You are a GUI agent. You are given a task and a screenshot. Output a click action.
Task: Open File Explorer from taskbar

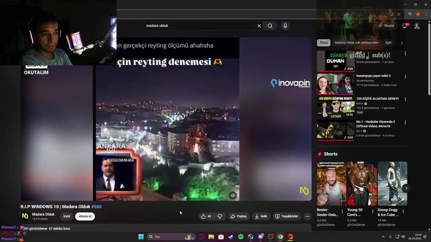pyautogui.click(x=211, y=237)
